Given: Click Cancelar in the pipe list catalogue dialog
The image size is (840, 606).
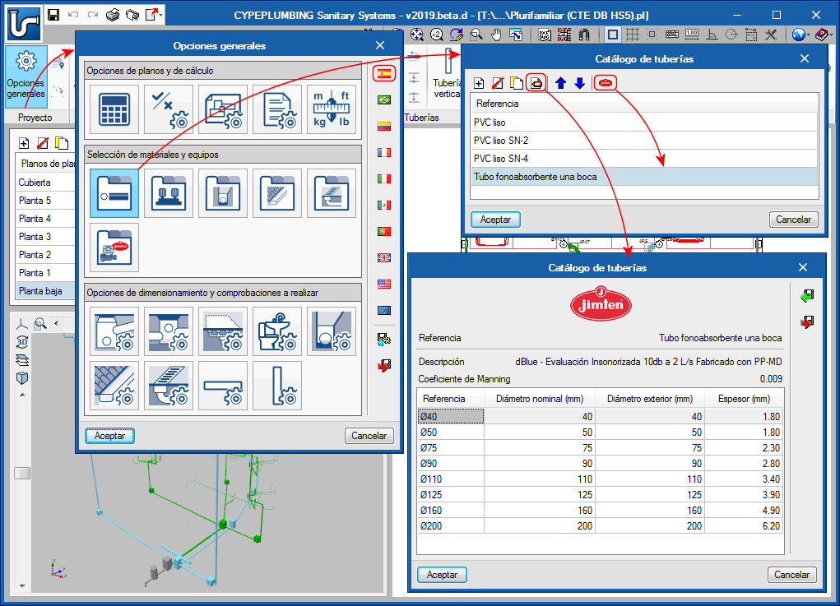Looking at the screenshot, I should point(793,220).
